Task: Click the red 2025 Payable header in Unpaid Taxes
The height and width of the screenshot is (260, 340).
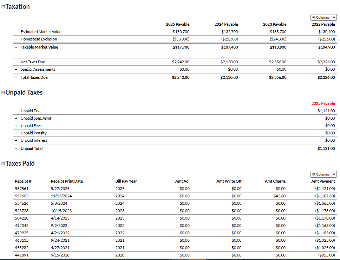Action: pyautogui.click(x=323, y=103)
